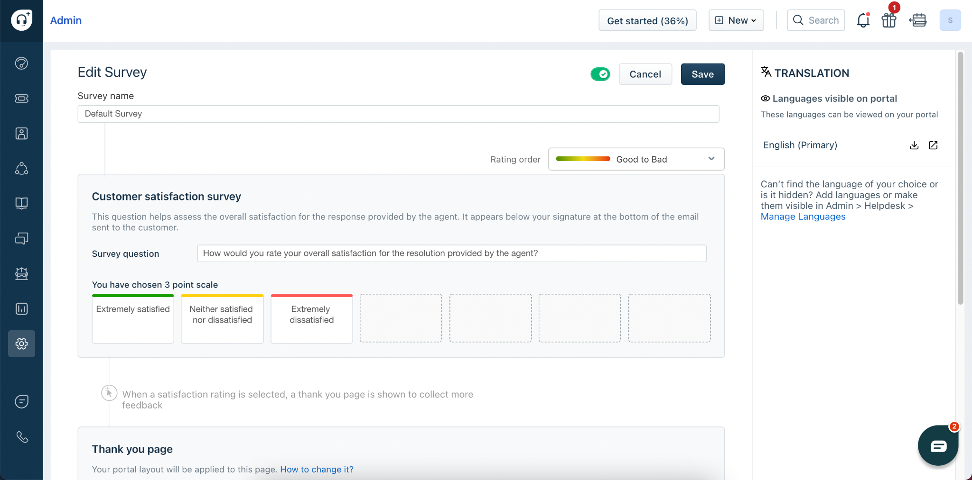
Task: Open the live chat support widget
Action: point(938,445)
